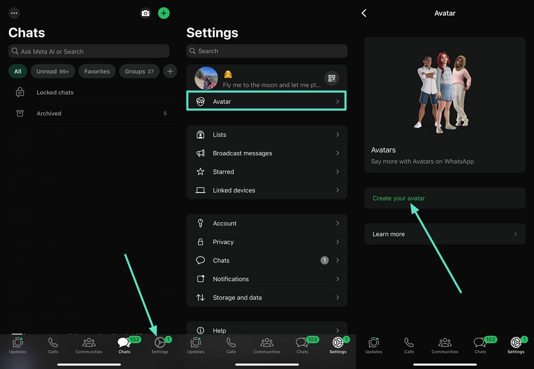Viewport: 534px width, 369px height.
Task: Start a new chat with green plus
Action: point(164,13)
